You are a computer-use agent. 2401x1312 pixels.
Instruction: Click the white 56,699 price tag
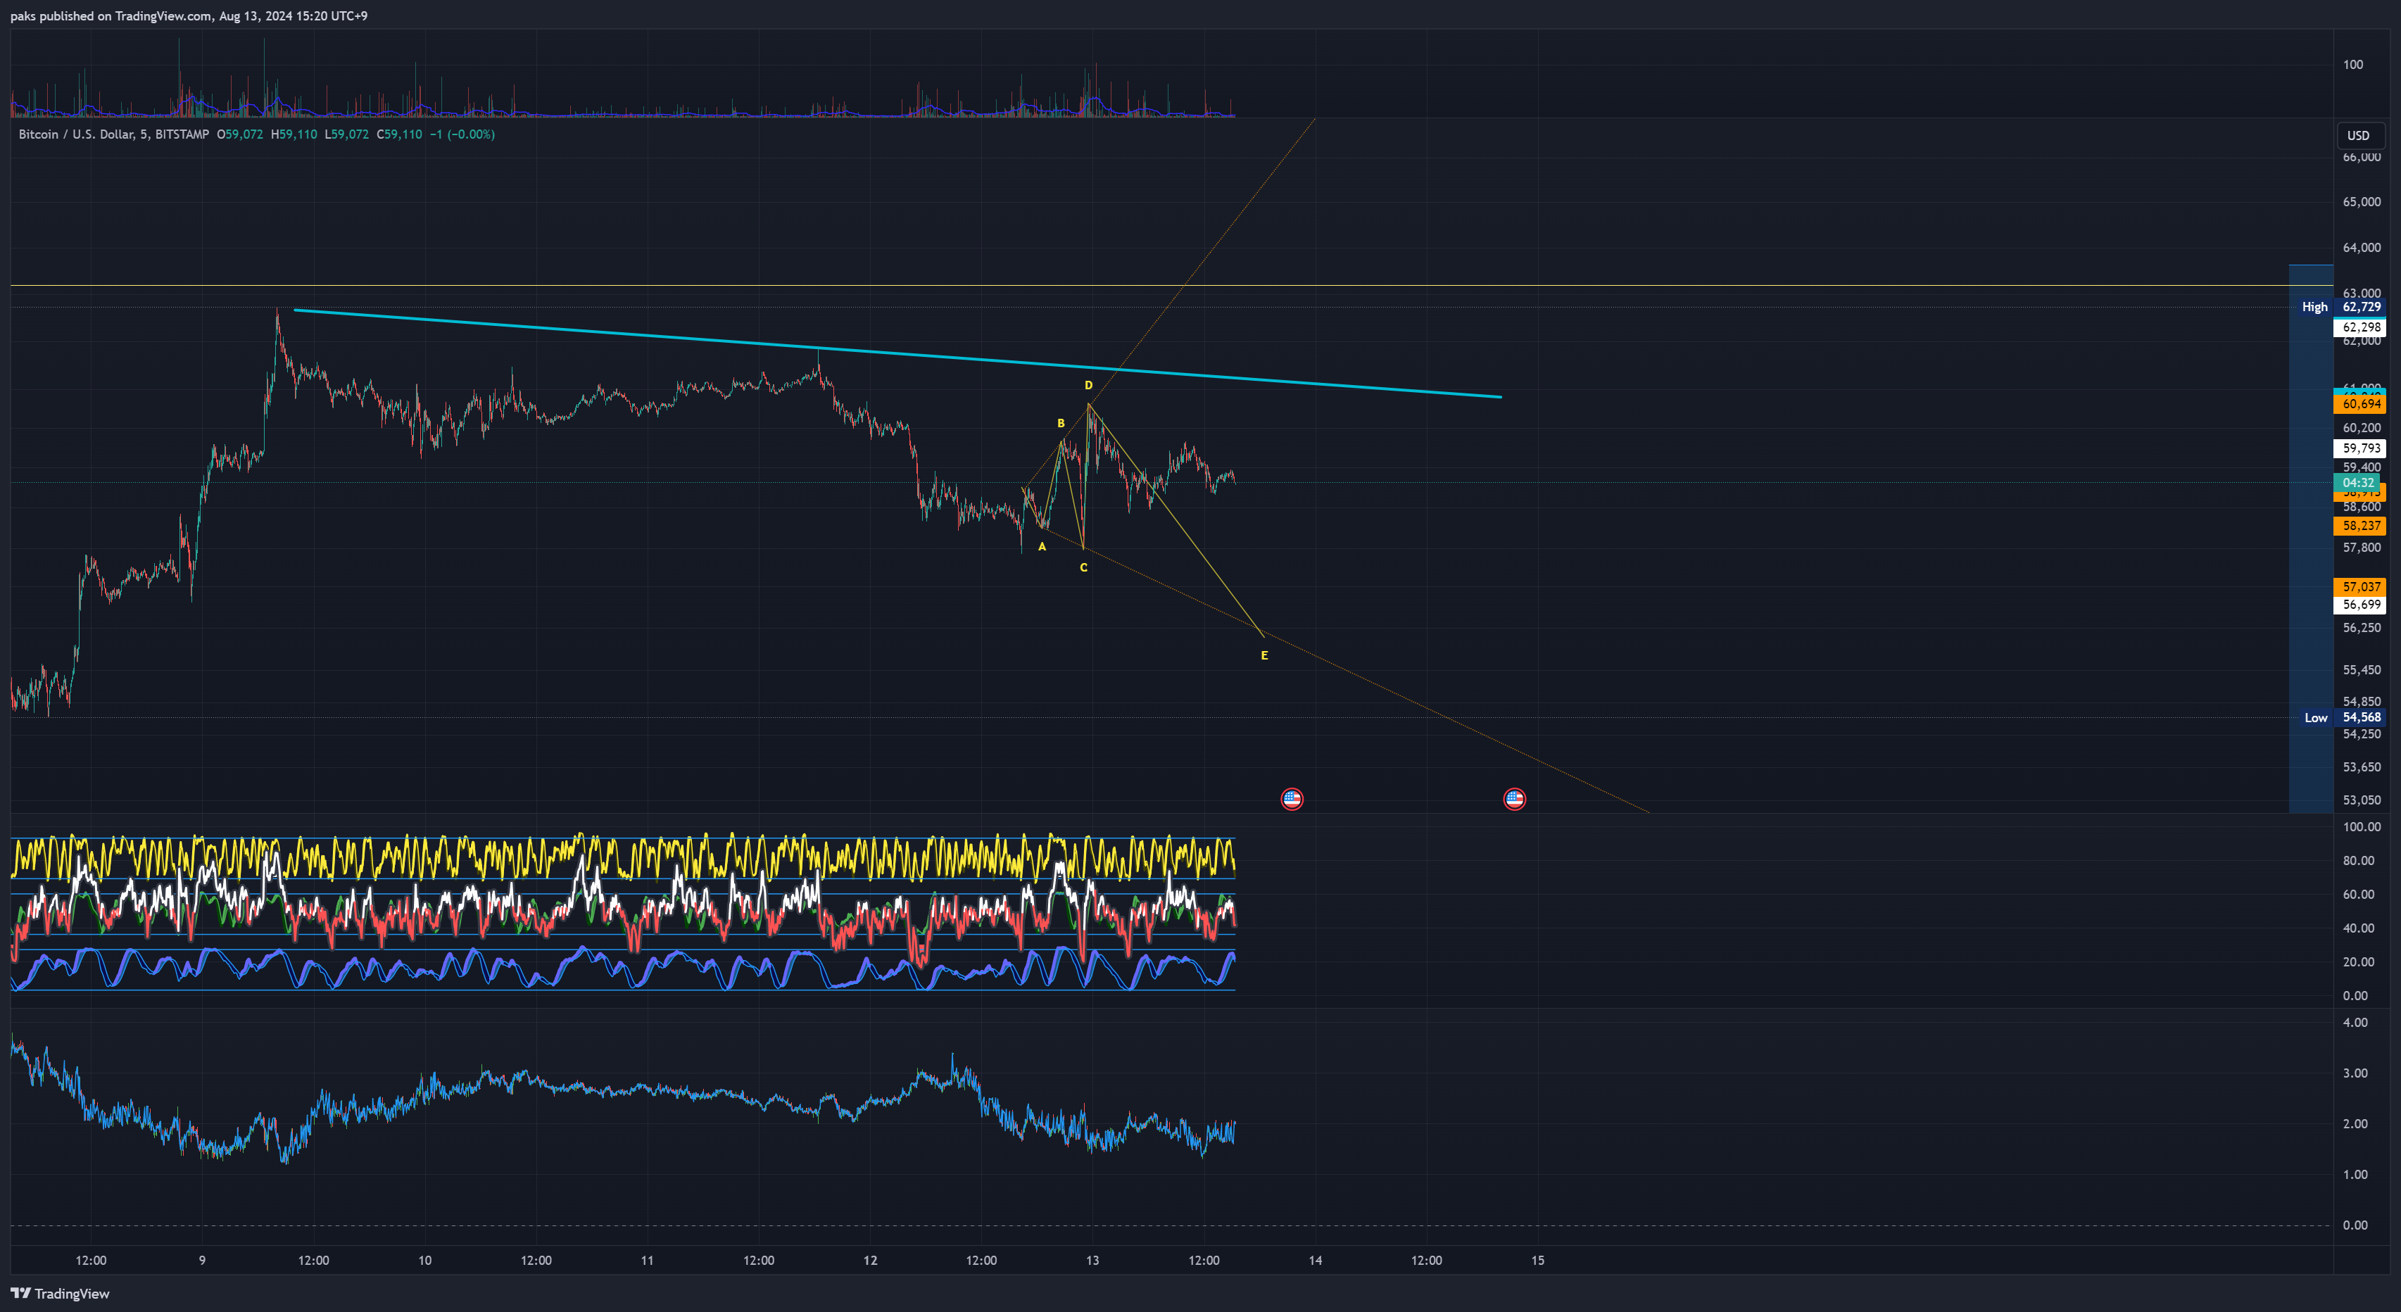(2360, 605)
